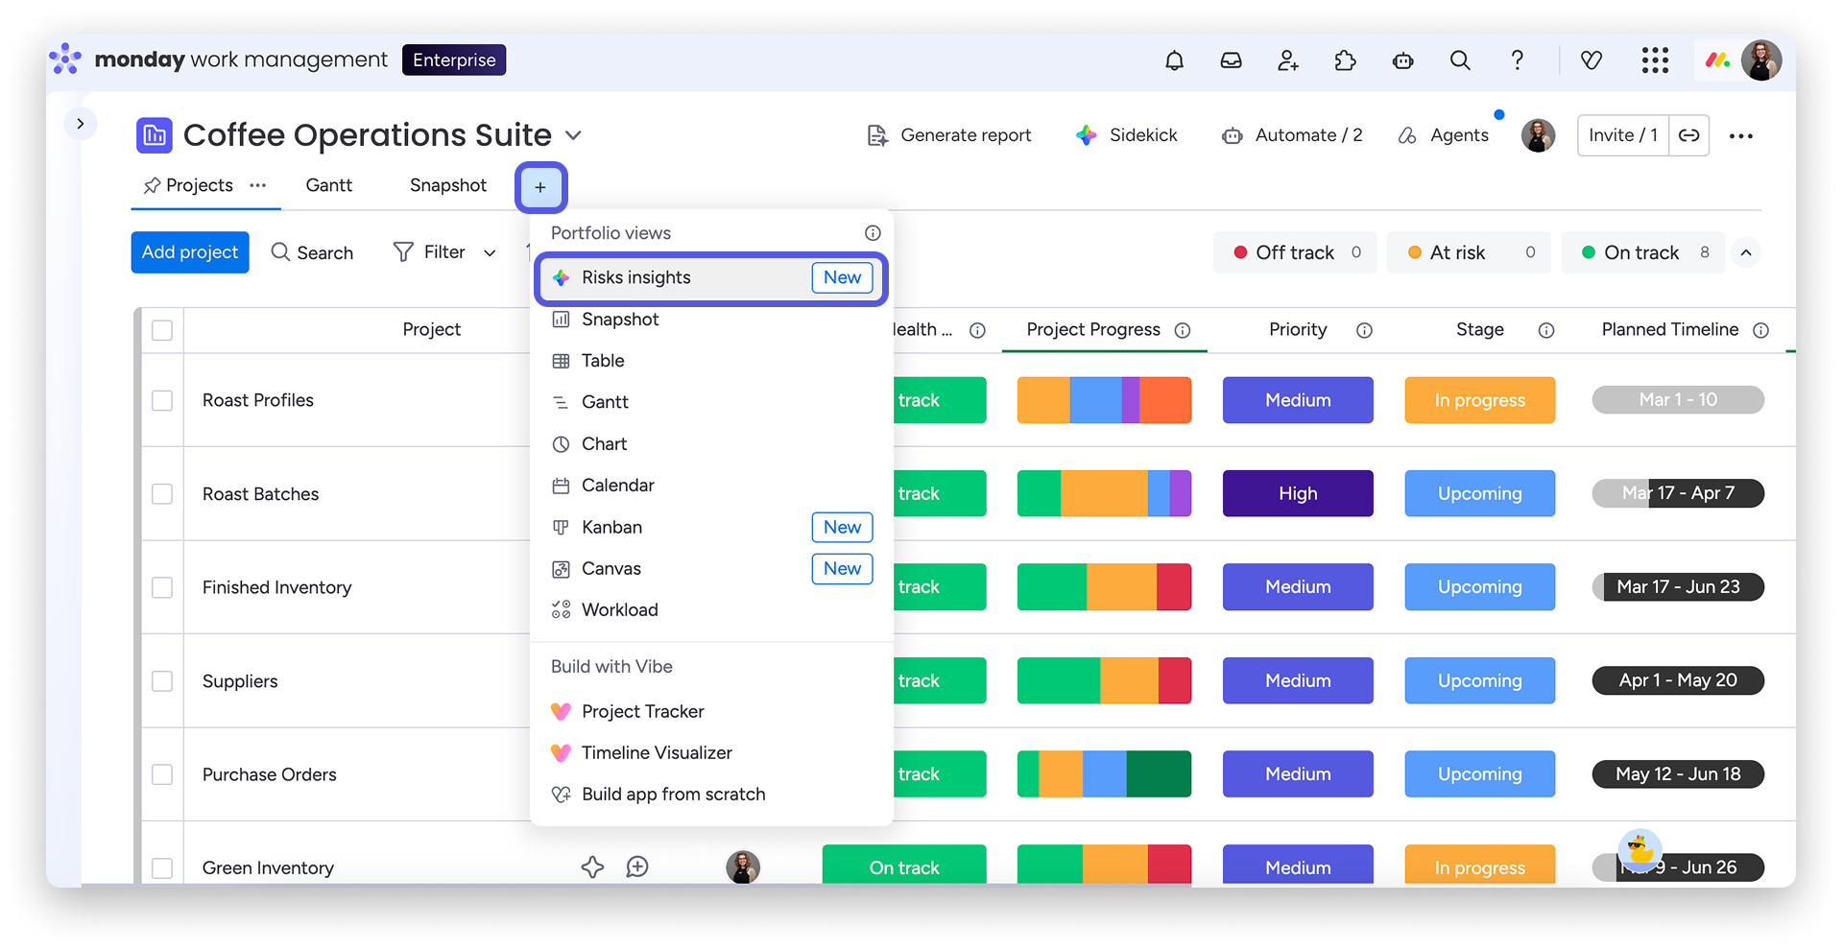The height and width of the screenshot is (950, 1843).
Task: Open the Medium priority dropdown for Roast Profiles
Action: pyautogui.click(x=1298, y=400)
